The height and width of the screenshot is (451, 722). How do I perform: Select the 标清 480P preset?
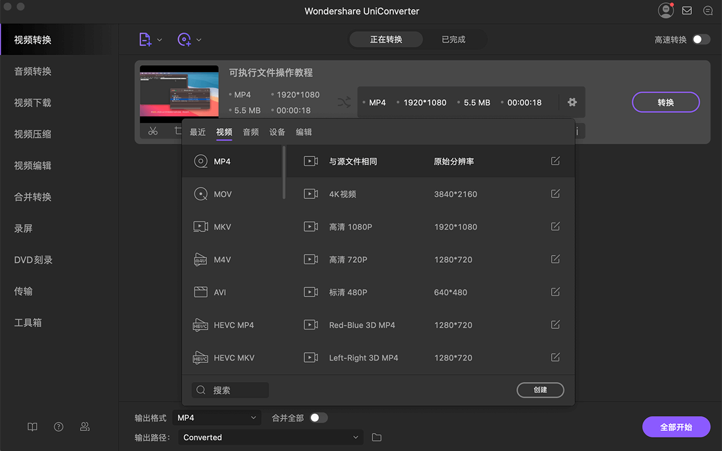pyautogui.click(x=430, y=292)
